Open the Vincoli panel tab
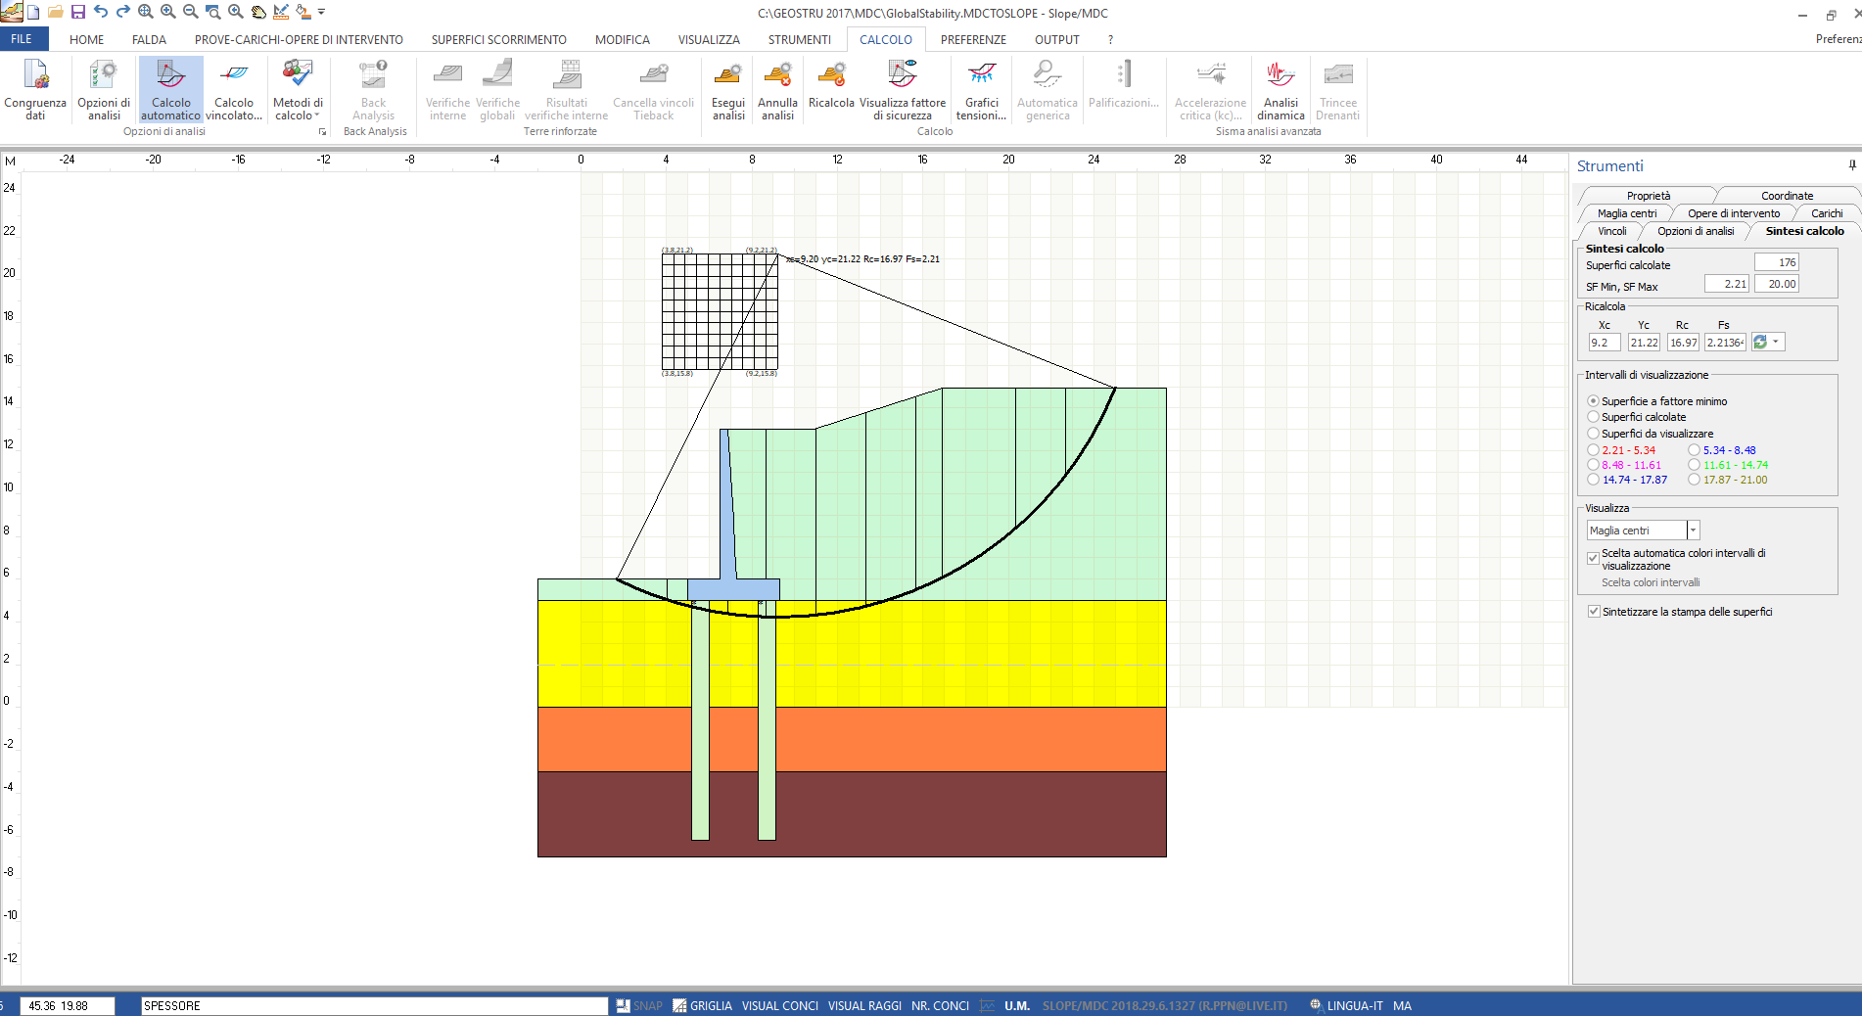 click(x=1611, y=231)
